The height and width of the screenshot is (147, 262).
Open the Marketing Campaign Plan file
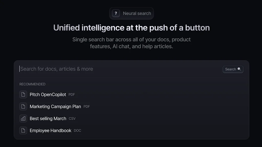[55, 106]
